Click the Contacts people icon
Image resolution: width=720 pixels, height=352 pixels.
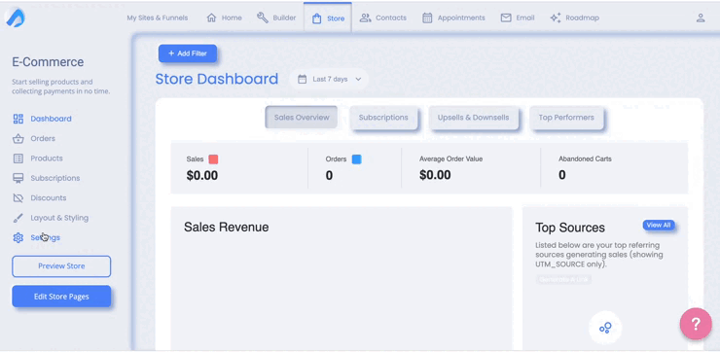pos(366,18)
